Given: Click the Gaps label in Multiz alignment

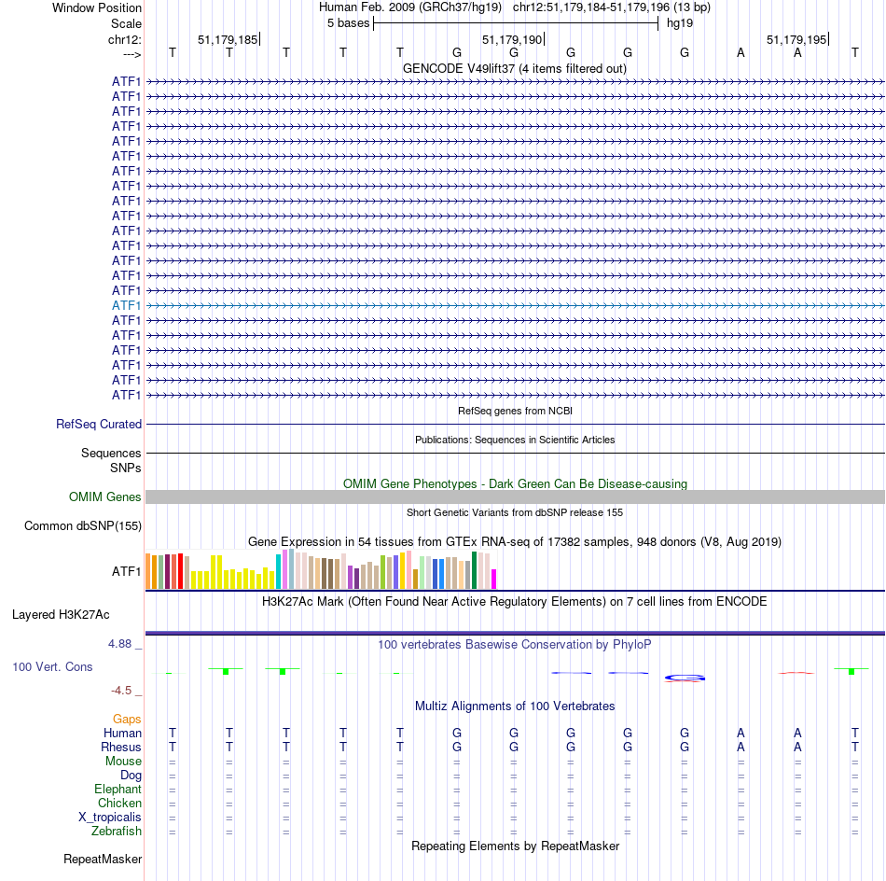Looking at the screenshot, I should click(x=127, y=719).
